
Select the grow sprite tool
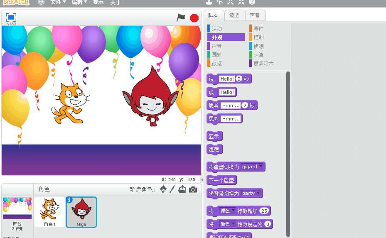point(231,2)
